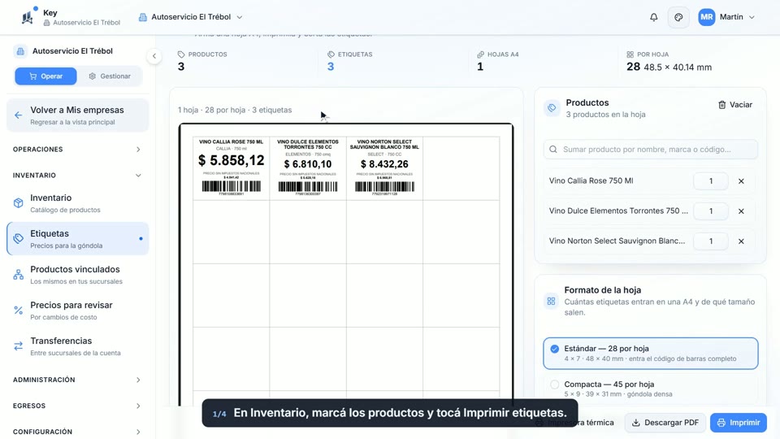Click the tag icon next to ETIQUETAS counter

(331, 54)
